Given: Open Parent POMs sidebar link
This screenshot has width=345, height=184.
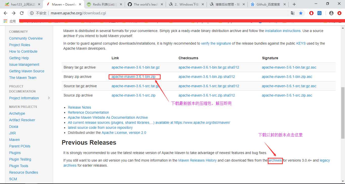Looking at the screenshot, I should 20,146.
